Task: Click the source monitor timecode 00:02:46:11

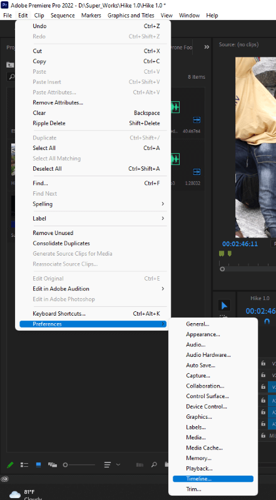Action: [x=240, y=244]
